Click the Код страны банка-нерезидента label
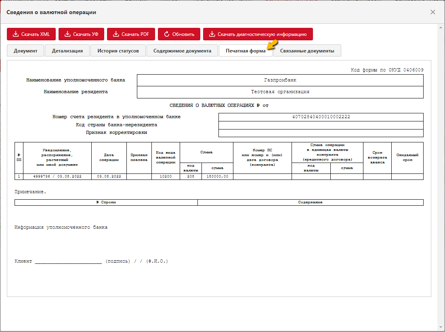Image resolution: width=445 pixels, height=332 pixels. (x=116, y=125)
